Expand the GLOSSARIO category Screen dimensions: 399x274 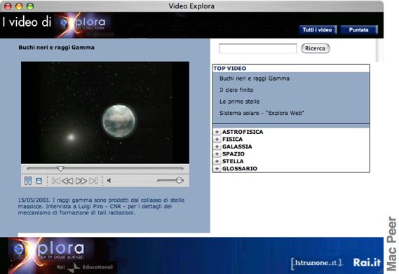(x=217, y=168)
